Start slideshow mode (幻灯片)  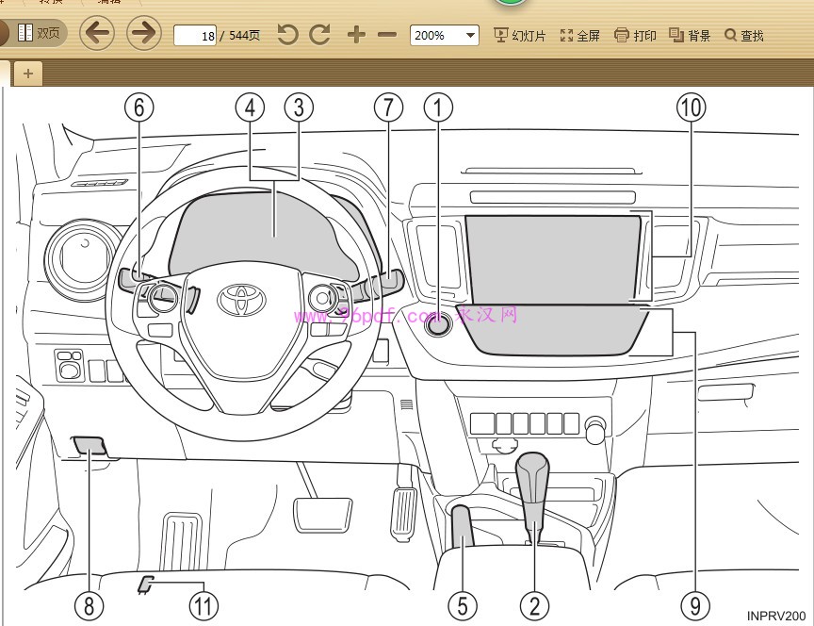(519, 35)
